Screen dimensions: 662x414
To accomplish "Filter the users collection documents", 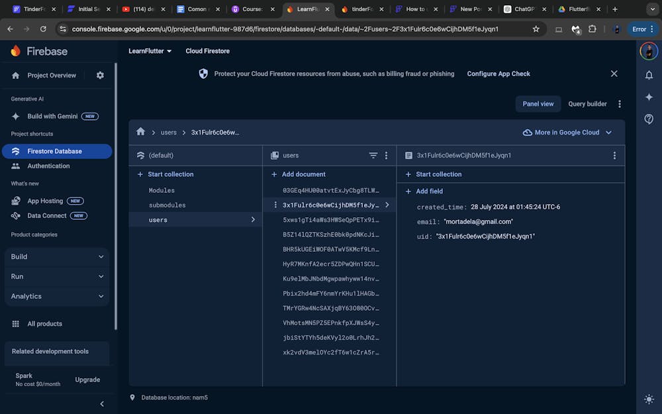I will [x=373, y=156].
